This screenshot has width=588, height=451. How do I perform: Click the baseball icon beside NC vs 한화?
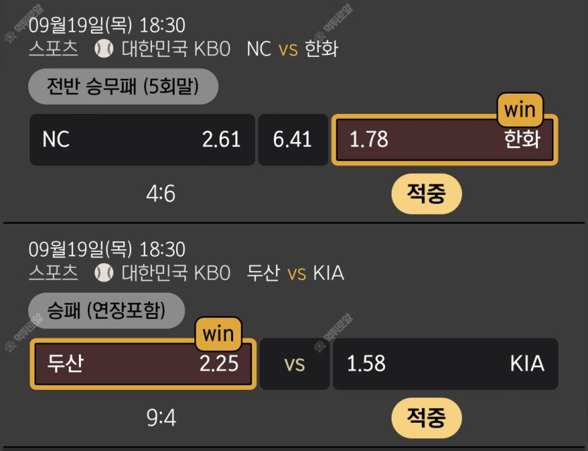click(x=104, y=49)
